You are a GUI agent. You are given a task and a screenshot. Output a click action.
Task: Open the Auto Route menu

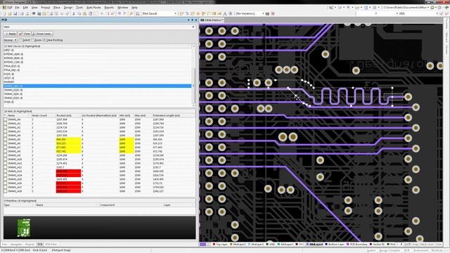point(94,8)
